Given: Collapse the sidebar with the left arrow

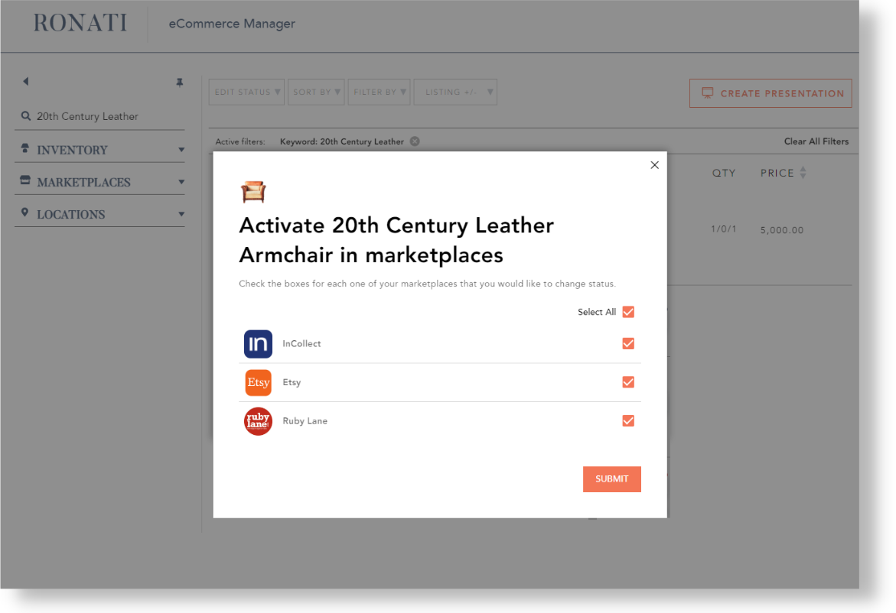Looking at the screenshot, I should [26, 82].
